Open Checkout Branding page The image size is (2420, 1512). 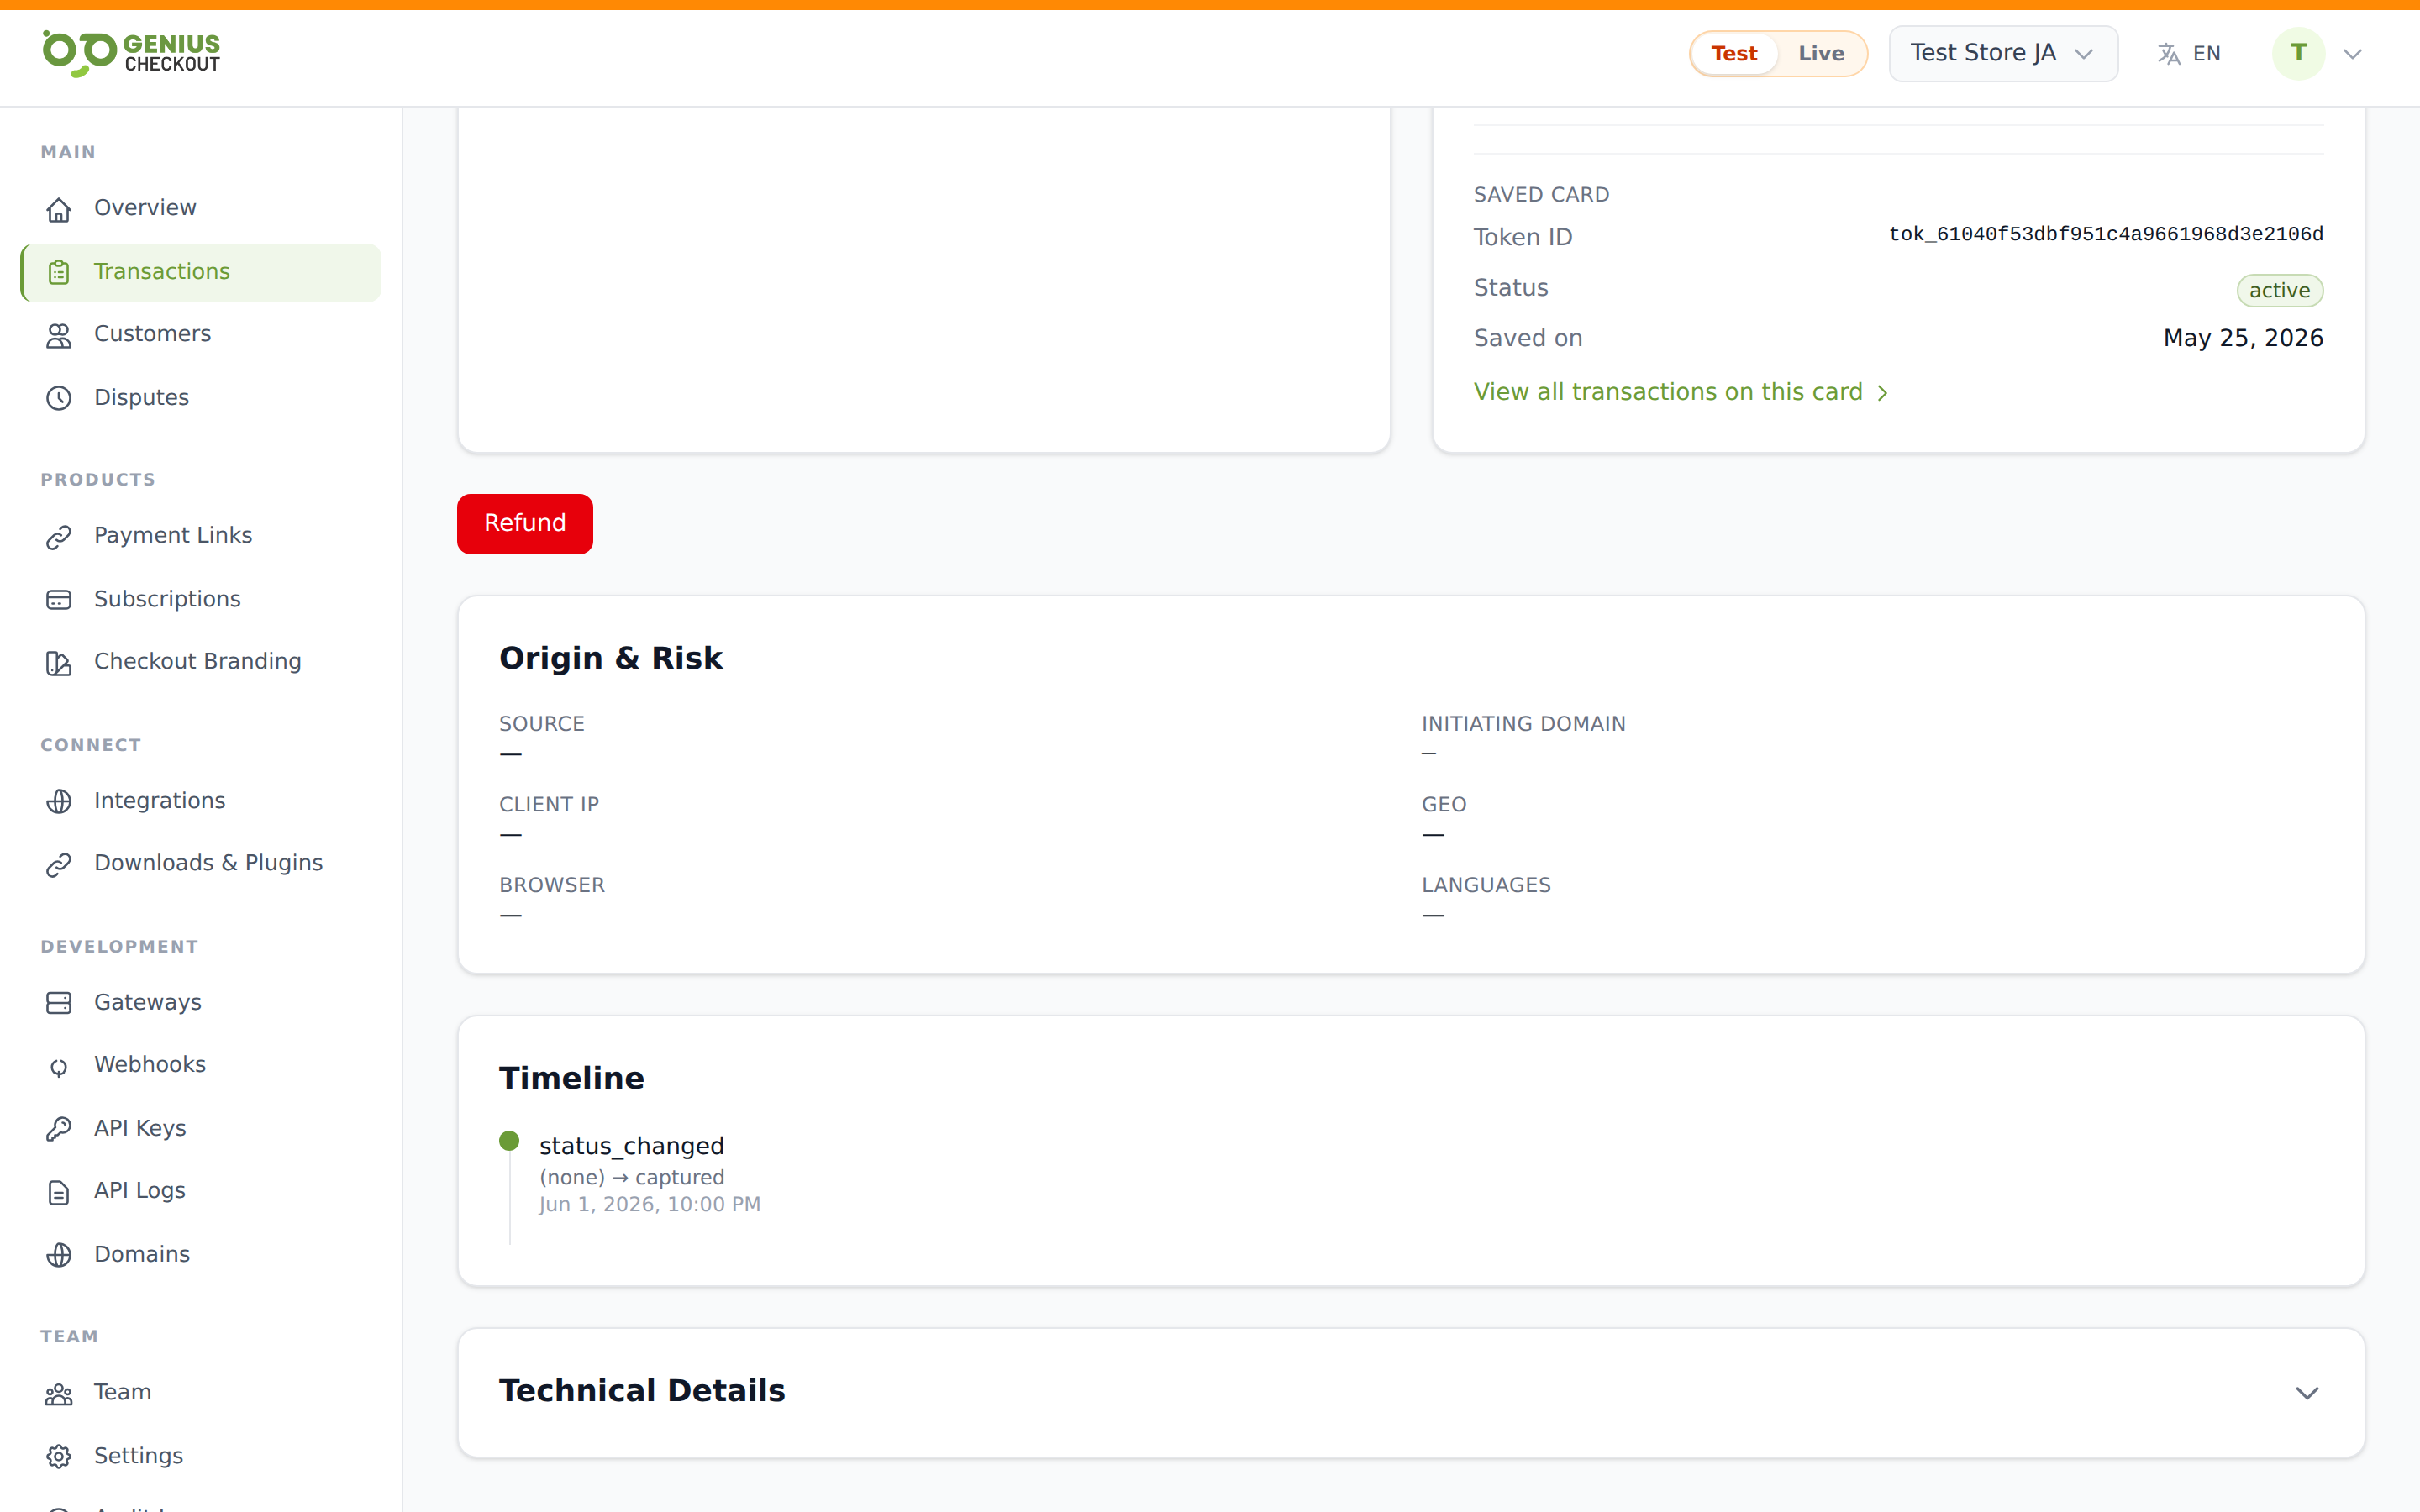(x=201, y=662)
